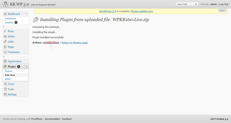The height and width of the screenshot is (123, 231).
Task: Click the 'Installing the plugin…' text
Action: [x=45, y=32]
